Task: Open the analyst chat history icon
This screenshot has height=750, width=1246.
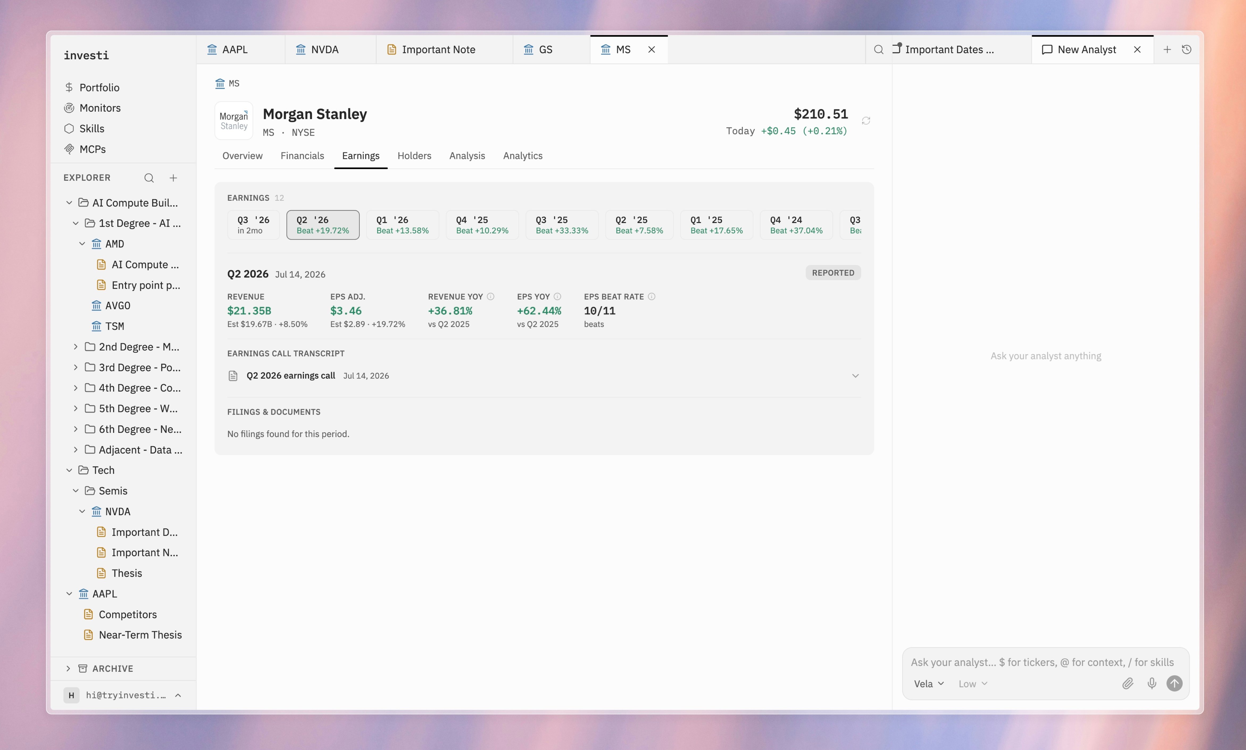Action: pos(1187,49)
